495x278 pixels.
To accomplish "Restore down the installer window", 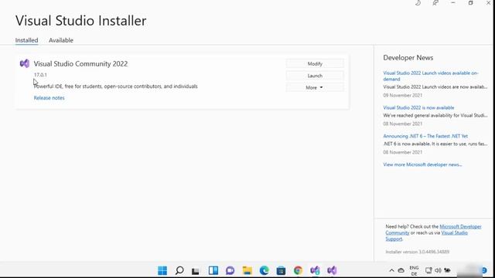I will click(x=470, y=3).
